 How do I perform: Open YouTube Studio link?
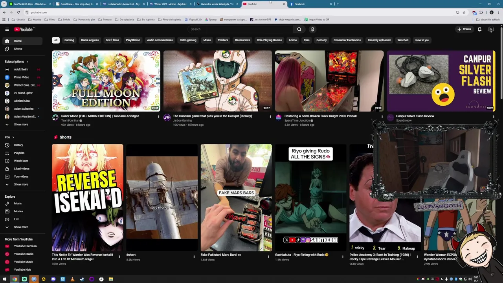24,254
